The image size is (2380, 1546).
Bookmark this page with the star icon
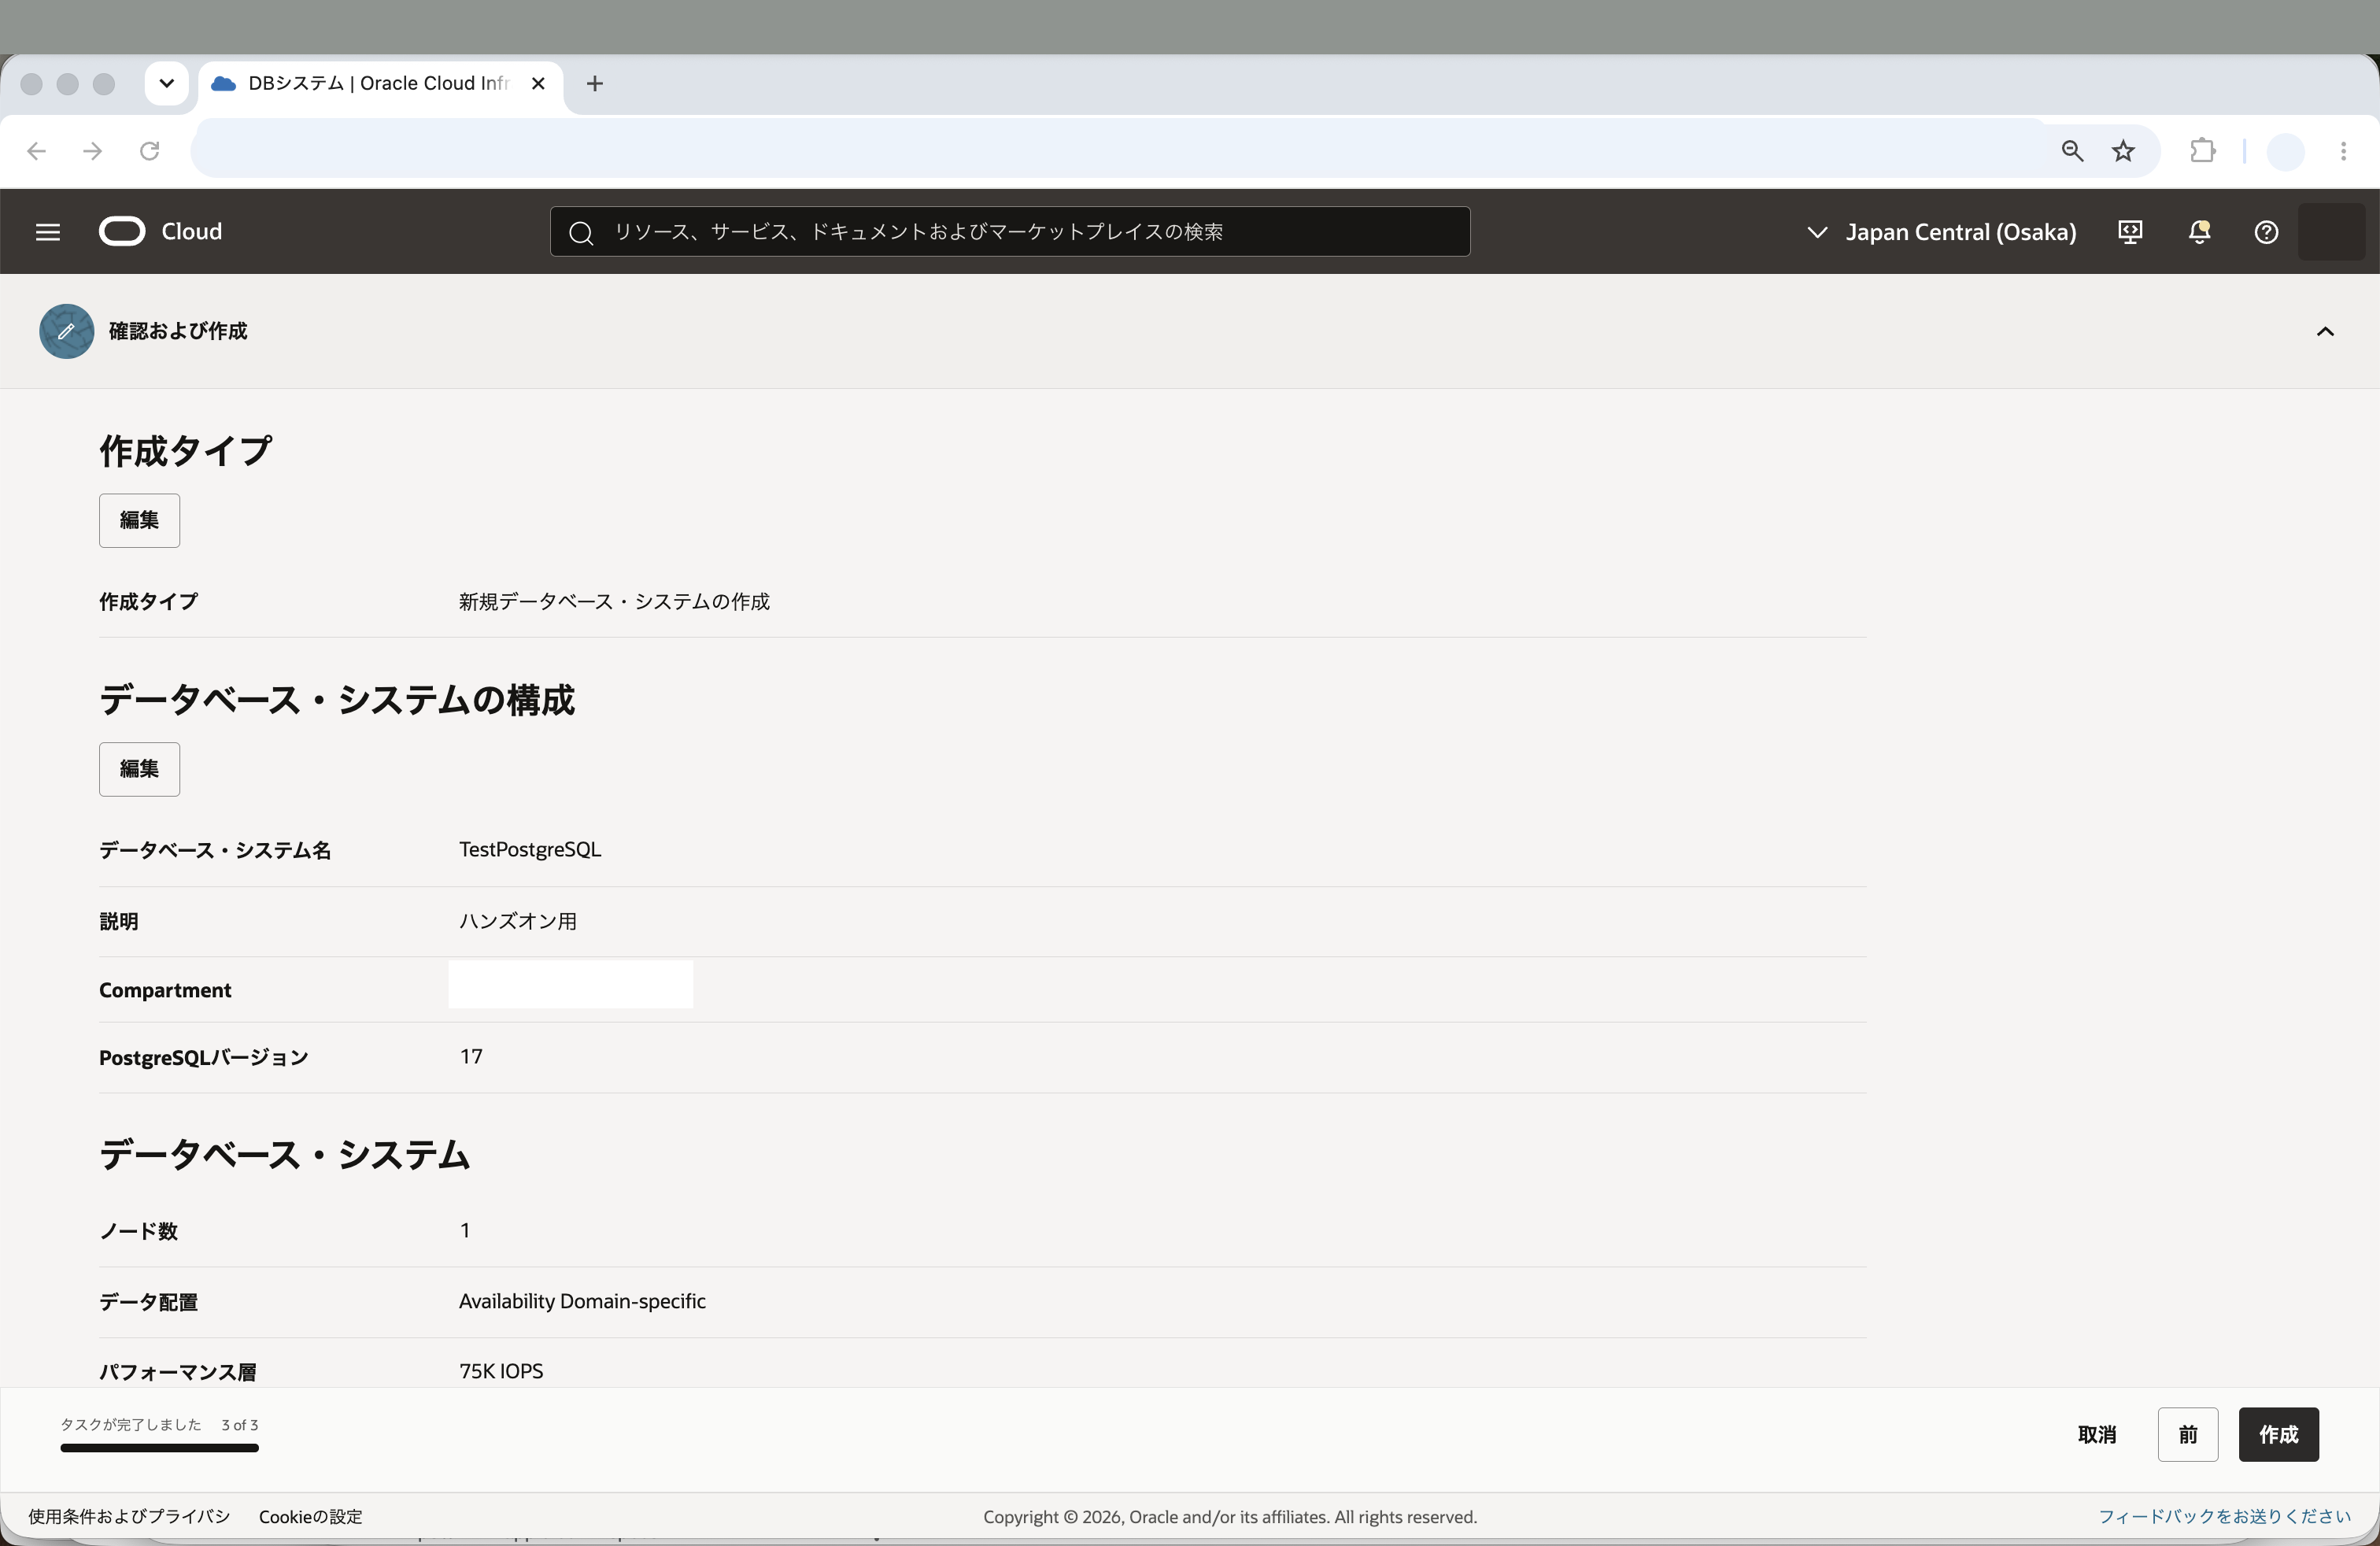click(x=2124, y=151)
